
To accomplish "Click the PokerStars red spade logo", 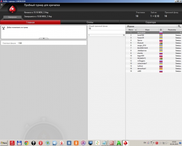I will click(12, 9).
